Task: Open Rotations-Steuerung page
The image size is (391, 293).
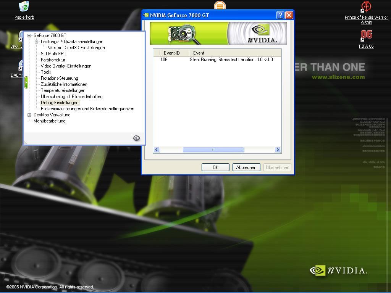Action: pos(59,78)
